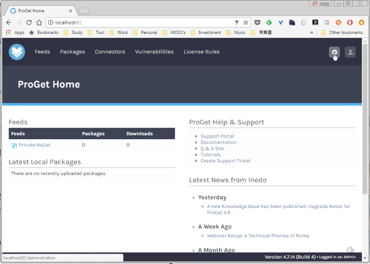Open browser home page icon

39,23
